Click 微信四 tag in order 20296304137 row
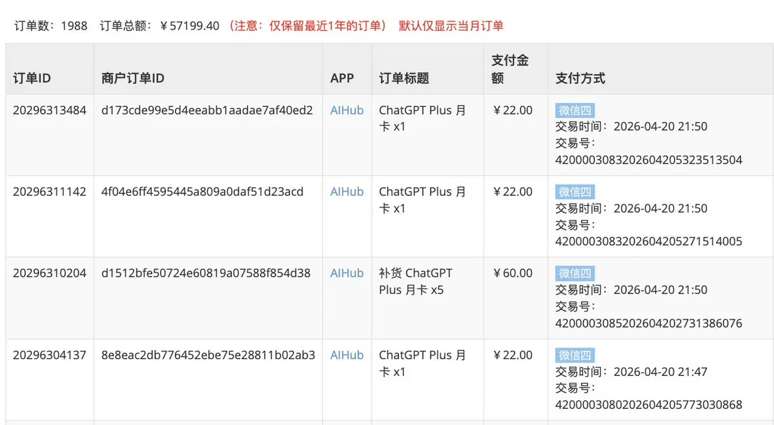 coord(575,355)
